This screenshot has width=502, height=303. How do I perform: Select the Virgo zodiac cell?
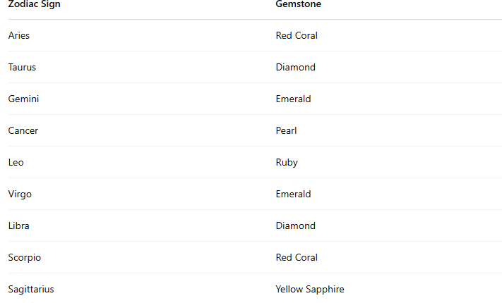pyautogui.click(x=20, y=194)
